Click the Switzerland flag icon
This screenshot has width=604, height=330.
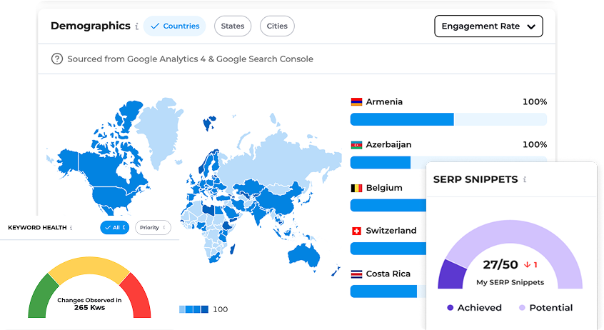[356, 231]
